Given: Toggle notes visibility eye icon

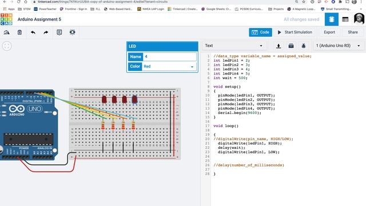Looking at the screenshot, I should (73, 32).
